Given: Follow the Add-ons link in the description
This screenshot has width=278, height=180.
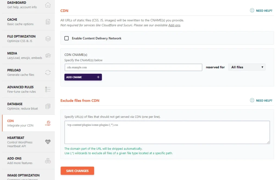Looking at the screenshot, I should tap(174, 25).
